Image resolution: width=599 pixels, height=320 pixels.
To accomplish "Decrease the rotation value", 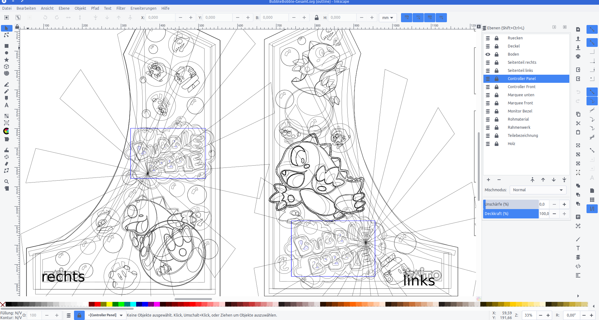I will tap(584, 315).
